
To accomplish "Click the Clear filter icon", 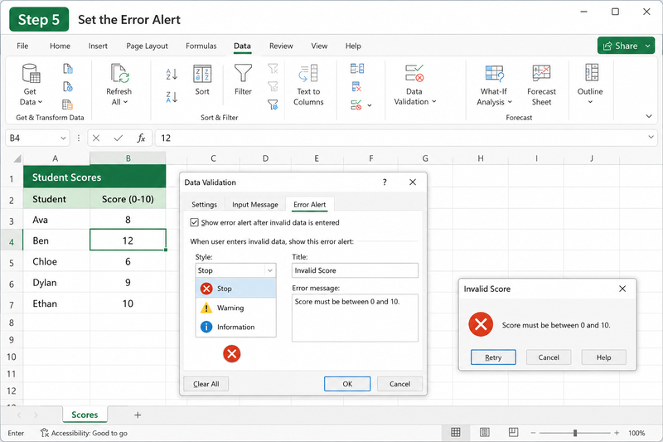I will pos(273,68).
